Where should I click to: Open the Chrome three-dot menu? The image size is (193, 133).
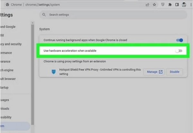coord(191,5)
